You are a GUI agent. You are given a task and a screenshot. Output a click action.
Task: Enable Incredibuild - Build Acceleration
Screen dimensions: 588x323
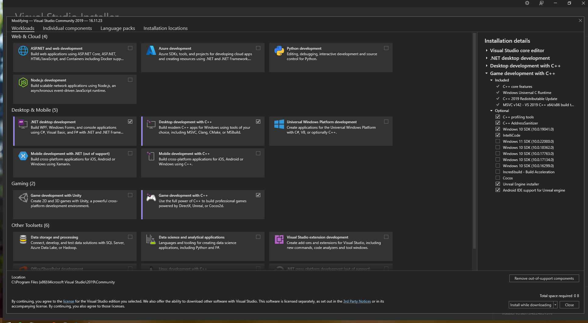(498, 172)
